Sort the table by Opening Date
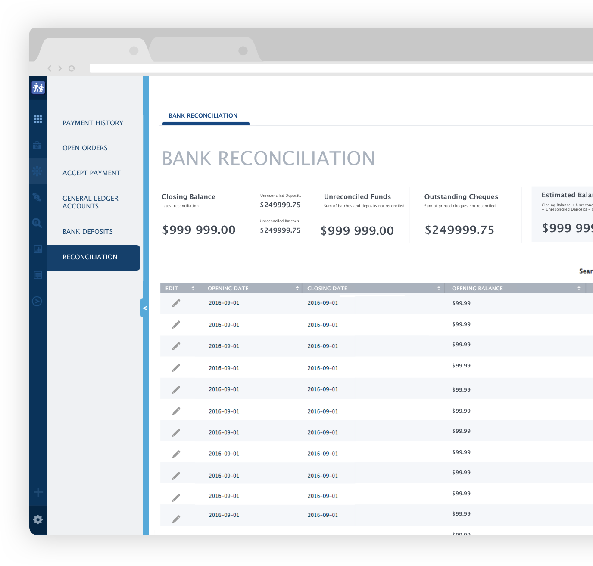Image resolution: width=593 pixels, height=566 pixels. (296, 288)
